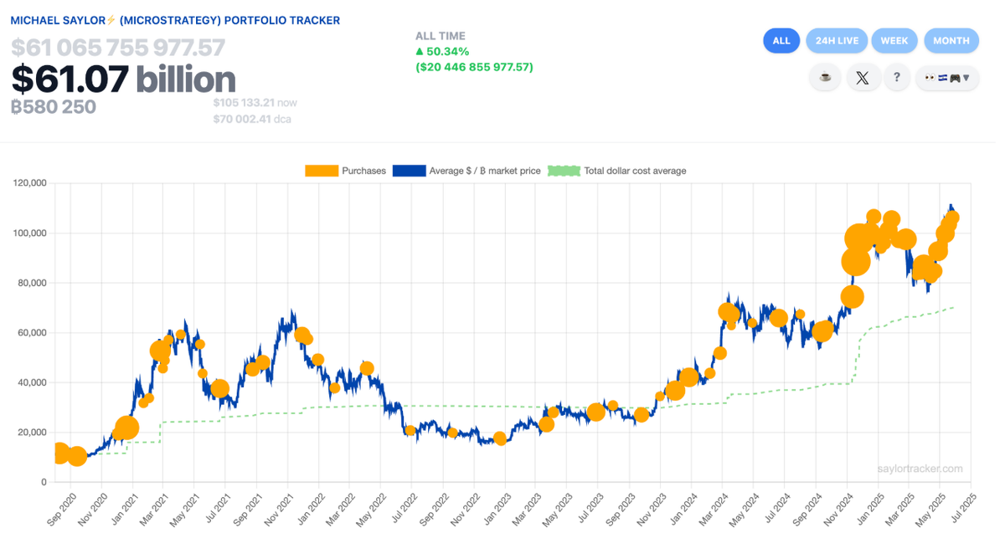Click the blue average price legend marker

[410, 171]
